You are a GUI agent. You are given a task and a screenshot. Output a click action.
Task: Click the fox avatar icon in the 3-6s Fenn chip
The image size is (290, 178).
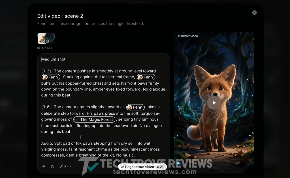[x=130, y=107]
